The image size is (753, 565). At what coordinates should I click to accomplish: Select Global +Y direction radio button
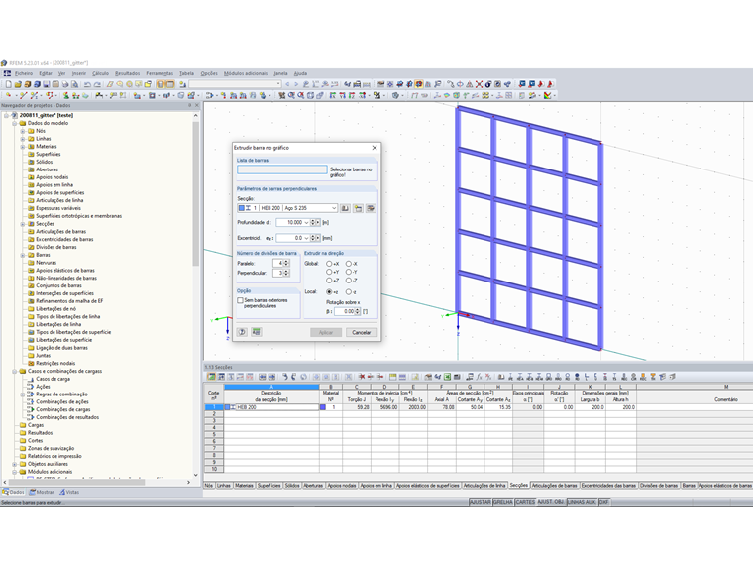click(329, 272)
